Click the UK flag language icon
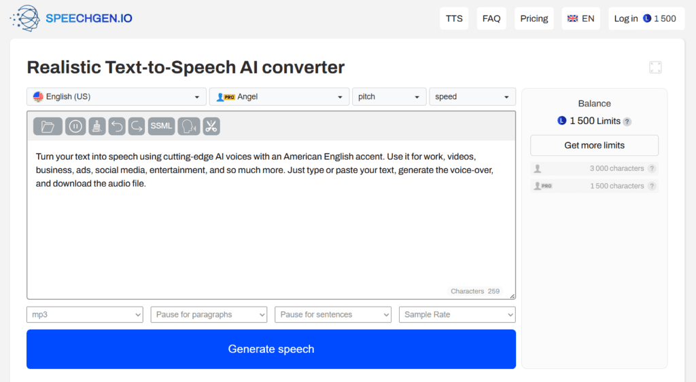The width and height of the screenshot is (696, 382). [x=572, y=18]
